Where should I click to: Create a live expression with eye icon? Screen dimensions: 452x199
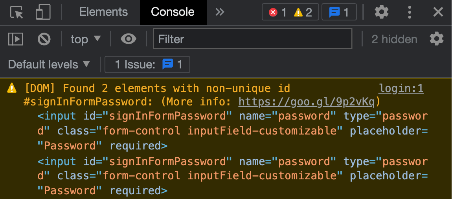click(x=129, y=39)
